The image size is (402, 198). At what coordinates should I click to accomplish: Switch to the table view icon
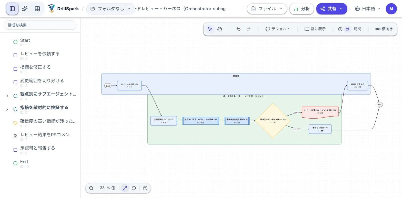pos(37,9)
